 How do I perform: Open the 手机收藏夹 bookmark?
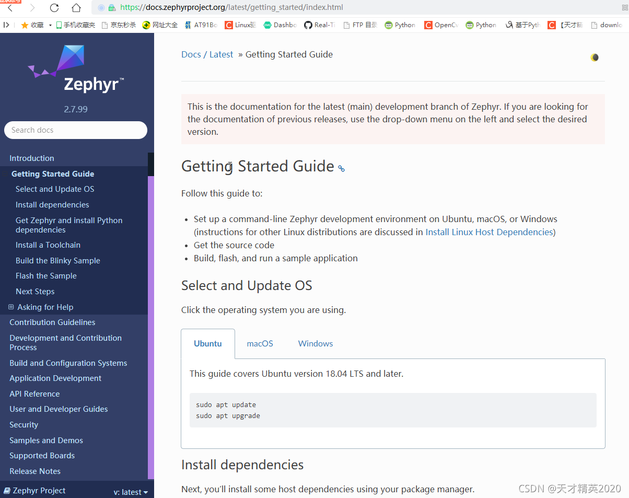pos(76,25)
